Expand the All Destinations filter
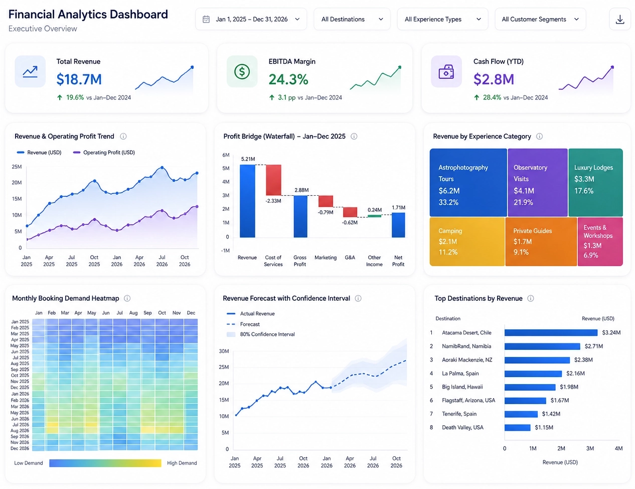635x489 pixels. coord(352,19)
